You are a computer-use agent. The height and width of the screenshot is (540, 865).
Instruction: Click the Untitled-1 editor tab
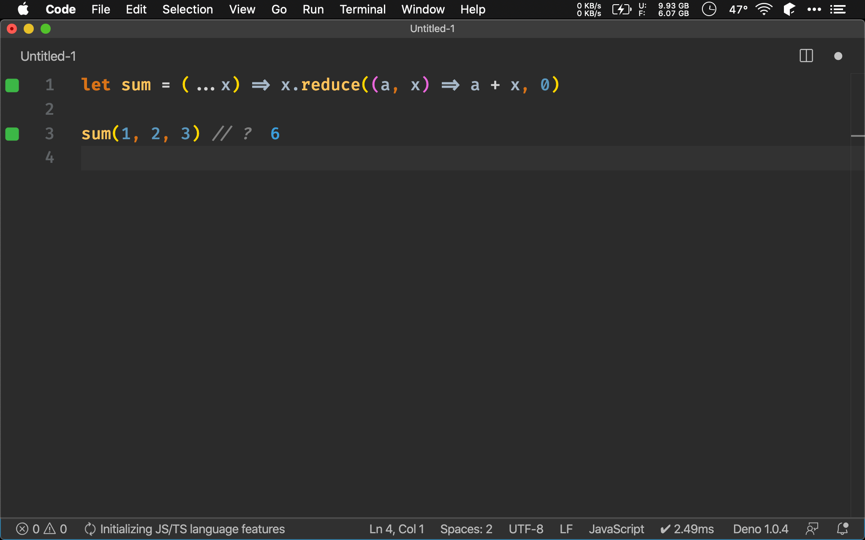coord(48,56)
